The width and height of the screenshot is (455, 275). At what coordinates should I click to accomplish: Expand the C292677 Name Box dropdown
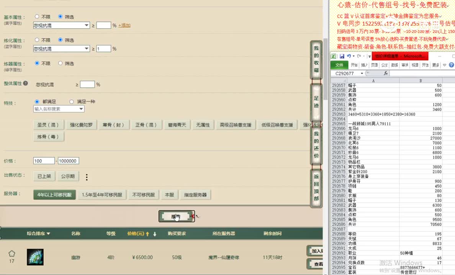pos(362,73)
